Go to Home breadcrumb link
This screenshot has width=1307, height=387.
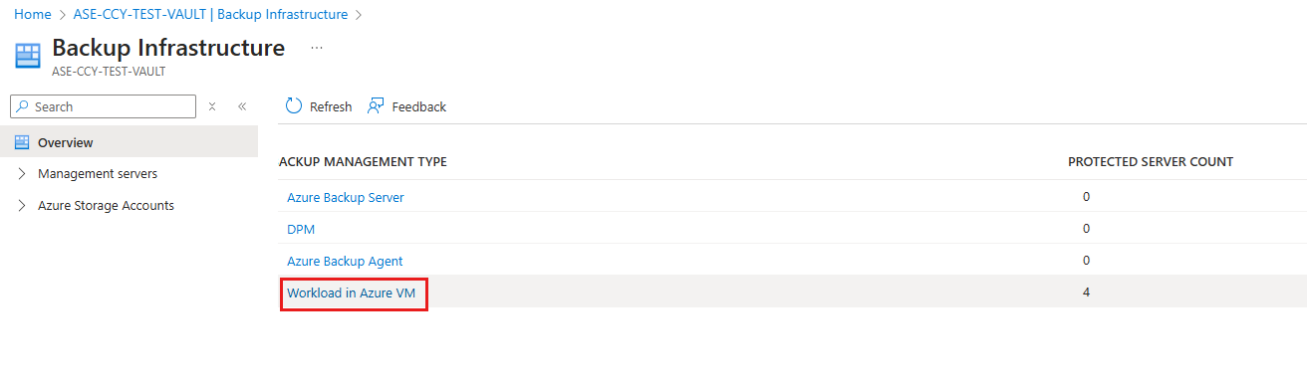33,15
